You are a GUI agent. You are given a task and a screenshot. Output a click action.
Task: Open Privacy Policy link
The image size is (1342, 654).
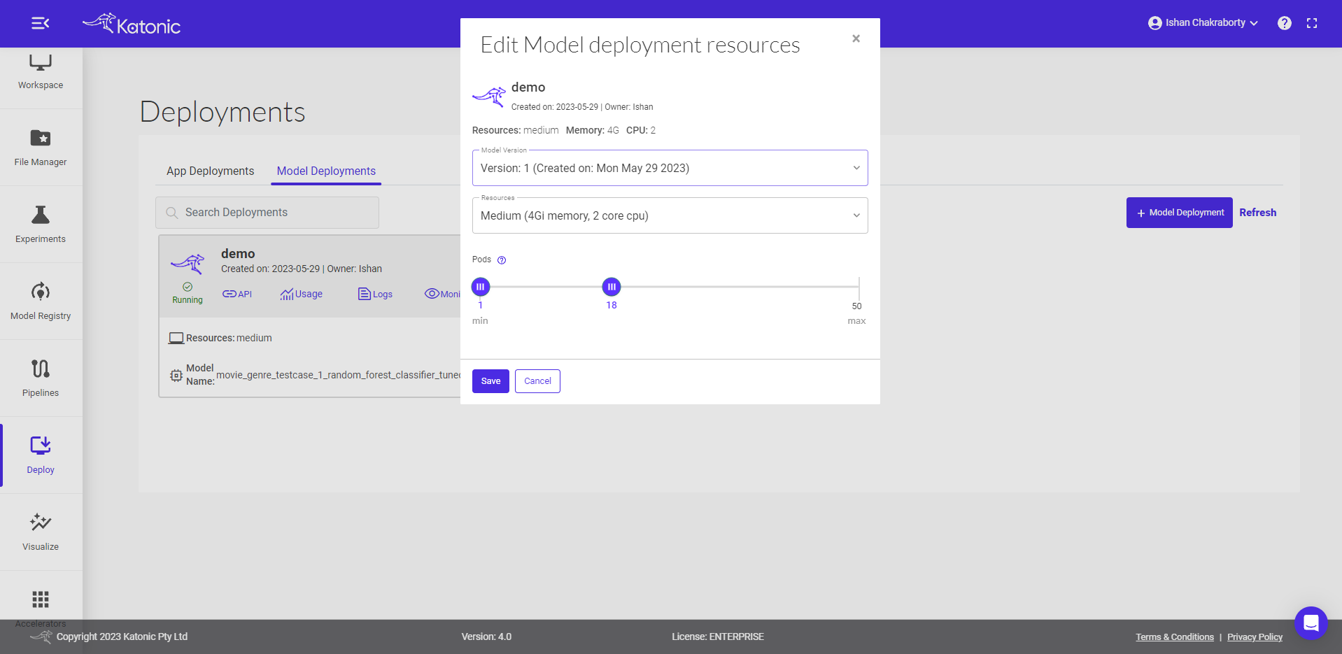coord(1255,637)
